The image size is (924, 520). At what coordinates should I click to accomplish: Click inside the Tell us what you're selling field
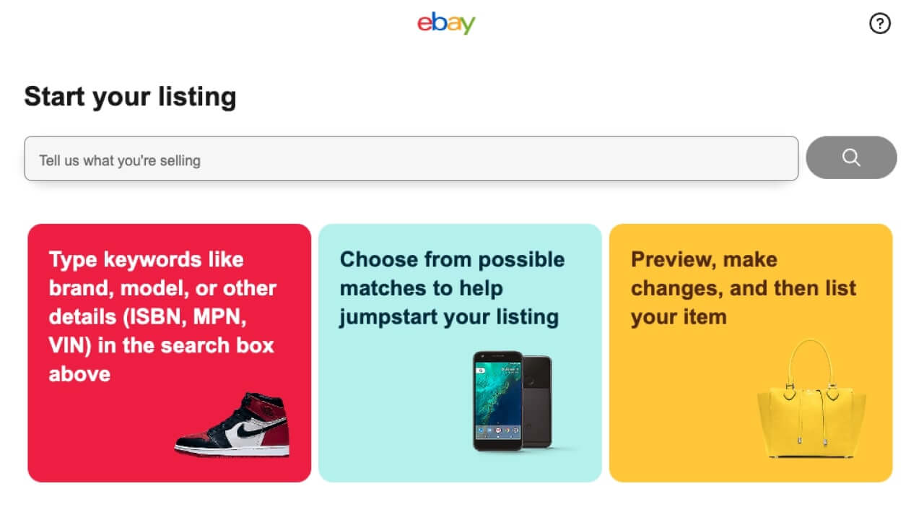click(411, 157)
